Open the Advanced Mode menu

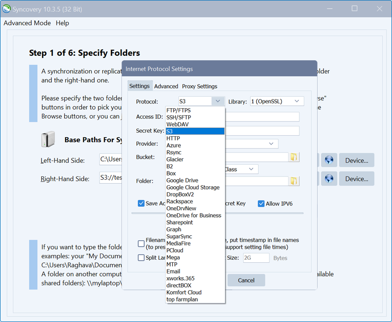pos(27,23)
